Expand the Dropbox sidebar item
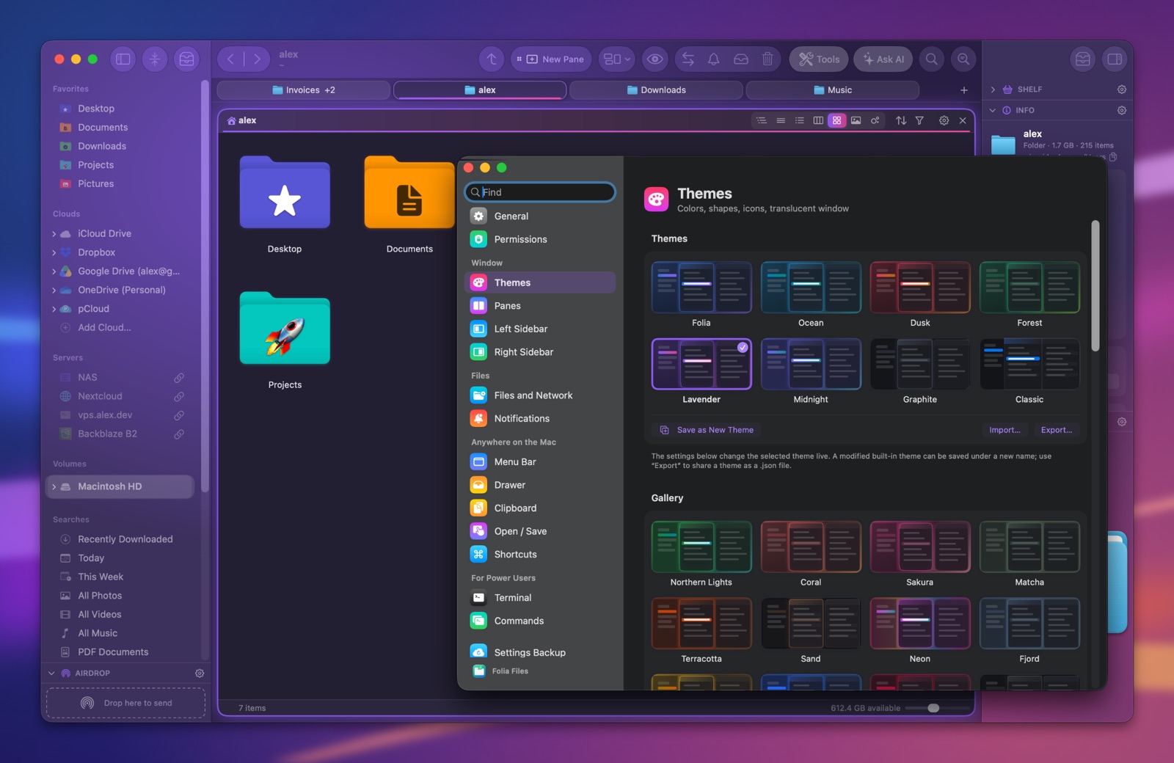The image size is (1174, 763). pyautogui.click(x=54, y=253)
